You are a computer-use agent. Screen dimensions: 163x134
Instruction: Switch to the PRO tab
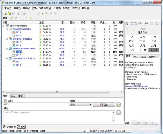click(x=135, y=56)
